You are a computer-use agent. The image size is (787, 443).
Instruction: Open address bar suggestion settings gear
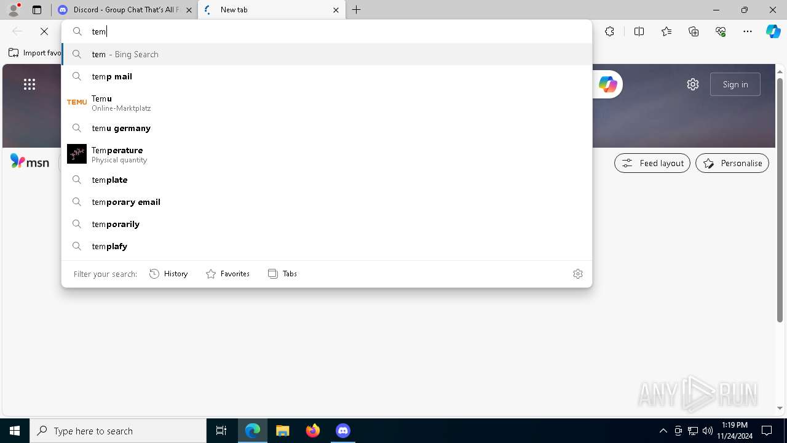[578, 274]
